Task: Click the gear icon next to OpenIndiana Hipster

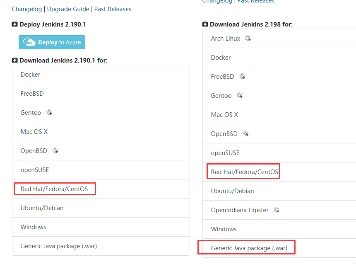Action: tap(276, 210)
